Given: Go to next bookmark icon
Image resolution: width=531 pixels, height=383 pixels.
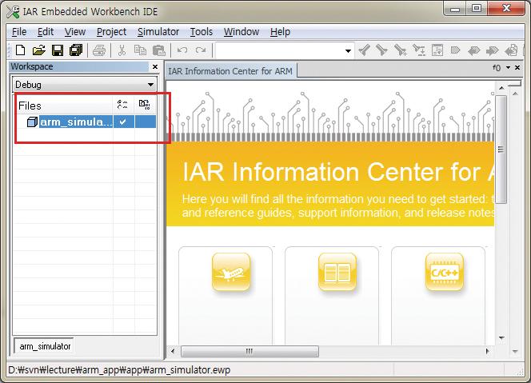Looking at the screenshot, I should click(x=492, y=51).
